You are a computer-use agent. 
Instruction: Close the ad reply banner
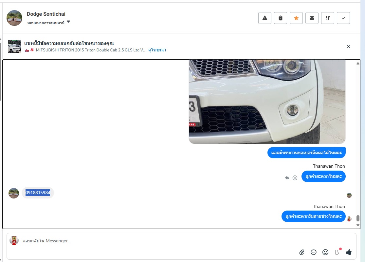tap(349, 47)
